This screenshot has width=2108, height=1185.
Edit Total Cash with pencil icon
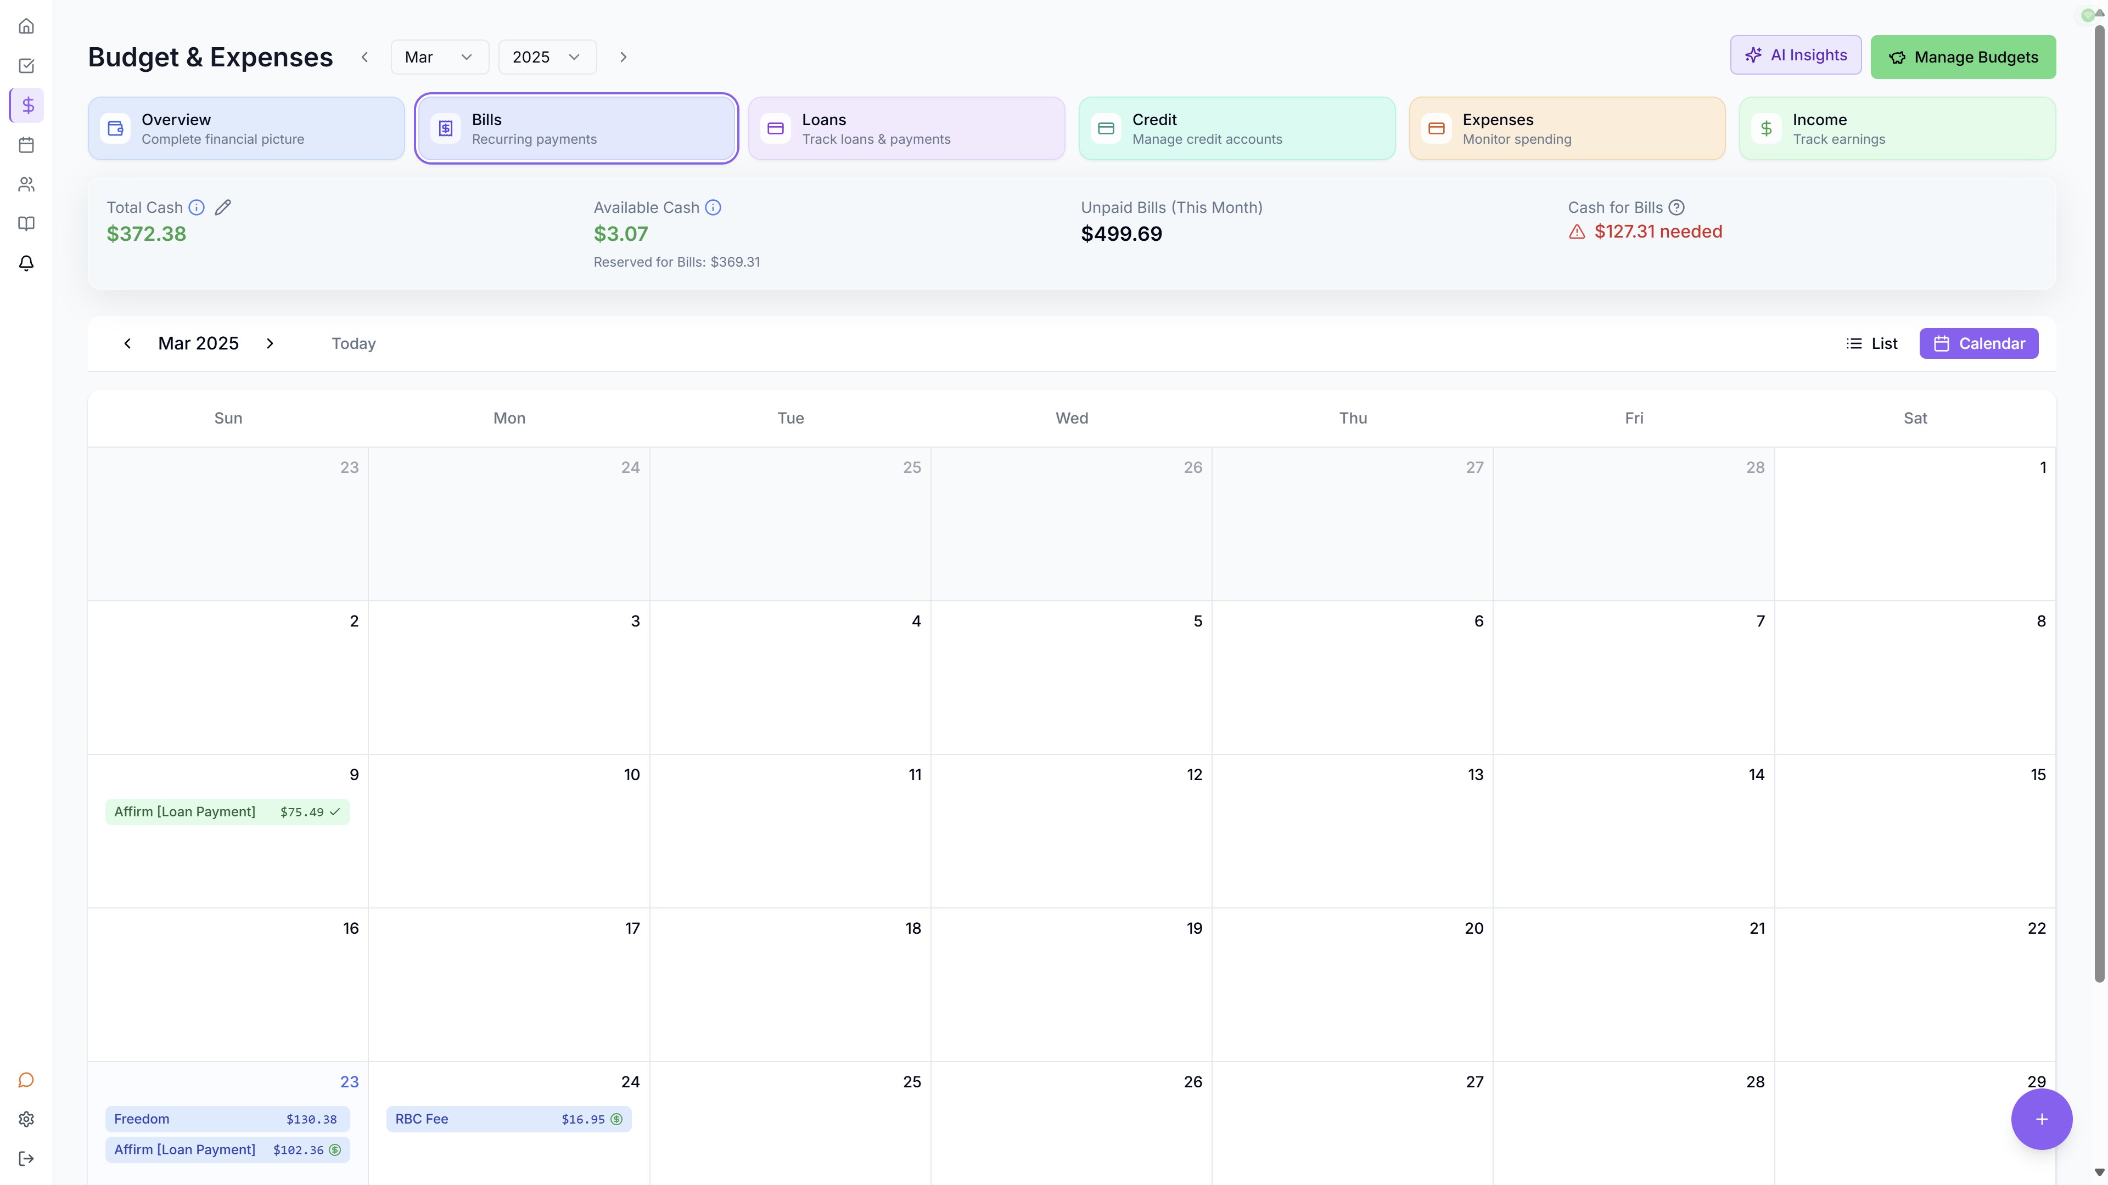coord(222,208)
